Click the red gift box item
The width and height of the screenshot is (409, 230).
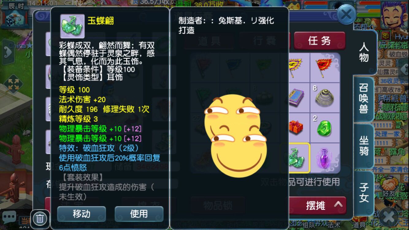[296, 128]
